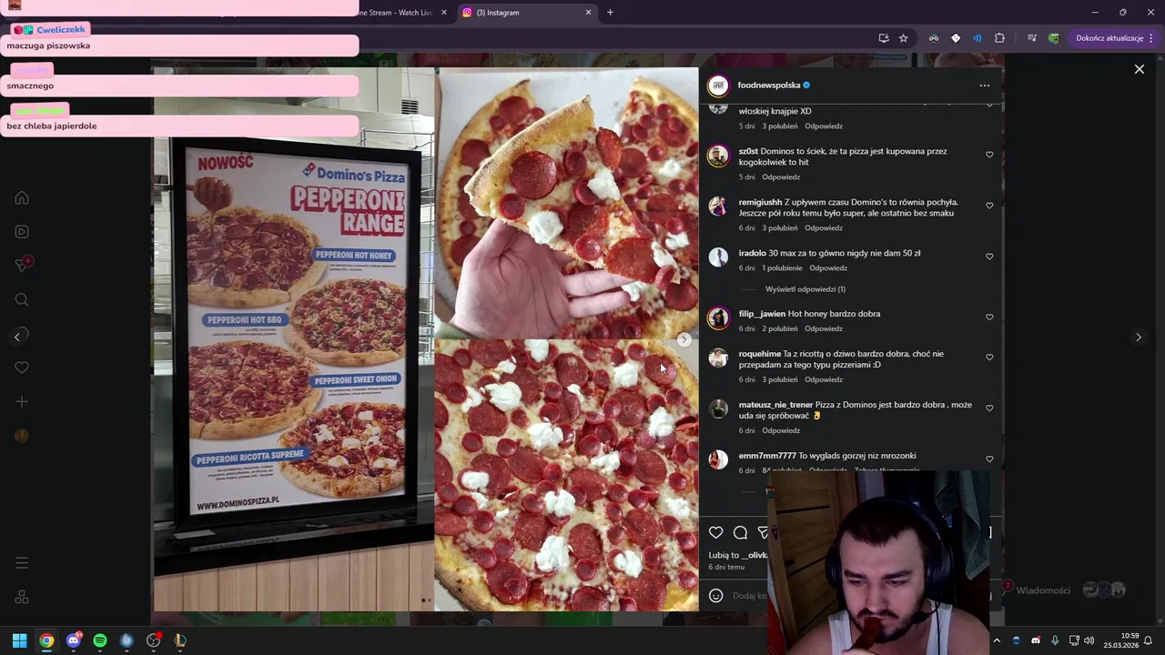Open Instagram Home from the sidebar
The width and height of the screenshot is (1165, 655).
pos(22,198)
